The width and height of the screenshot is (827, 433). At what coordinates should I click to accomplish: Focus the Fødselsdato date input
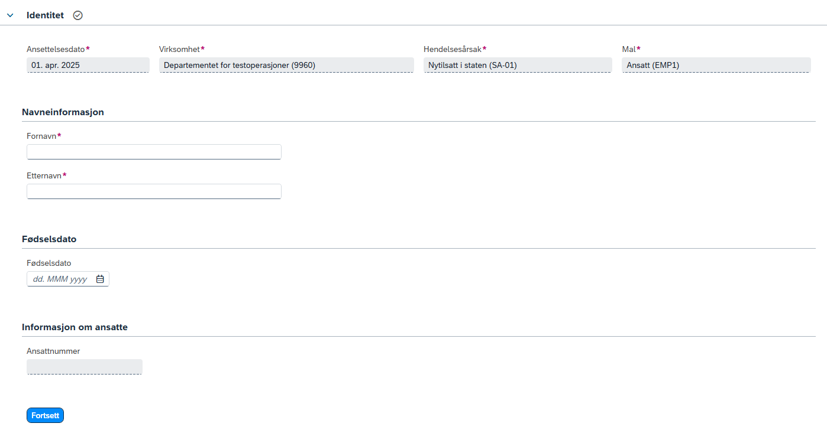pyautogui.click(x=61, y=279)
